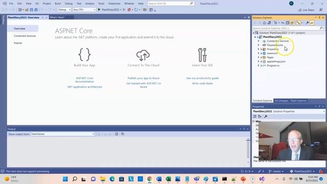The width and height of the screenshot is (327, 184).
Task: Click New Project icon in main toolbar
Action: (x=20, y=10)
